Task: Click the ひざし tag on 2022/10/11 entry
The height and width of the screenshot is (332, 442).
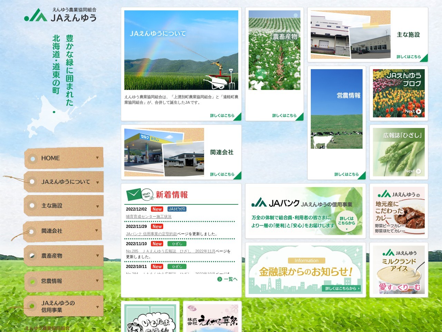Action: (x=177, y=267)
